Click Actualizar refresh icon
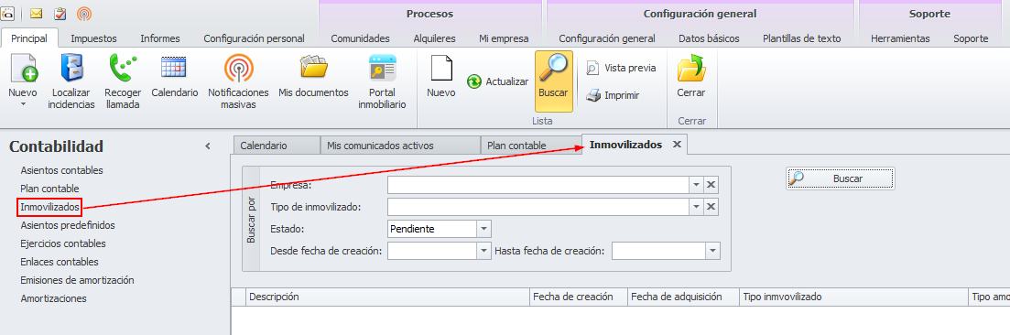Screen dimensions: 1010x335 474,81
